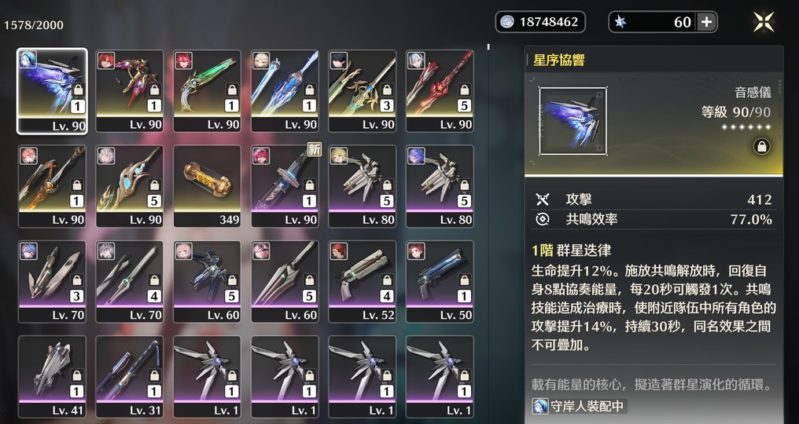This screenshot has height=424, width=799.
Task: Click the weapon preview thumbnail in detail panel
Action: [x=573, y=121]
